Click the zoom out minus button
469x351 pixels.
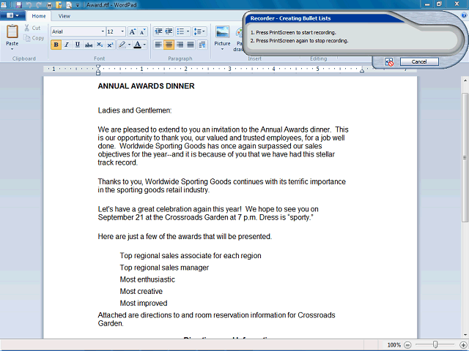pos(407,345)
